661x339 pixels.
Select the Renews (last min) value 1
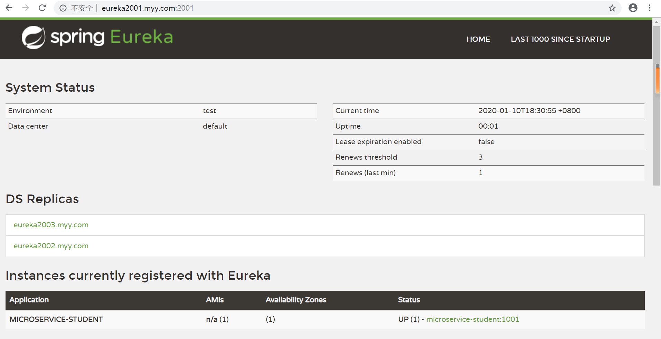481,173
